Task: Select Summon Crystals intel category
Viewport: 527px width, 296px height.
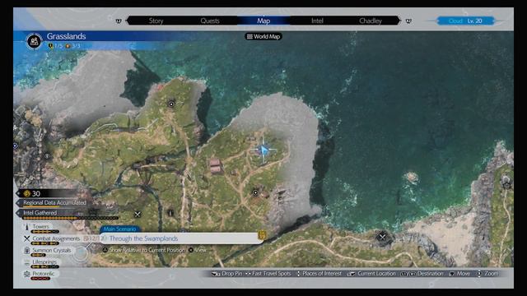Action: pyautogui.click(x=51, y=250)
